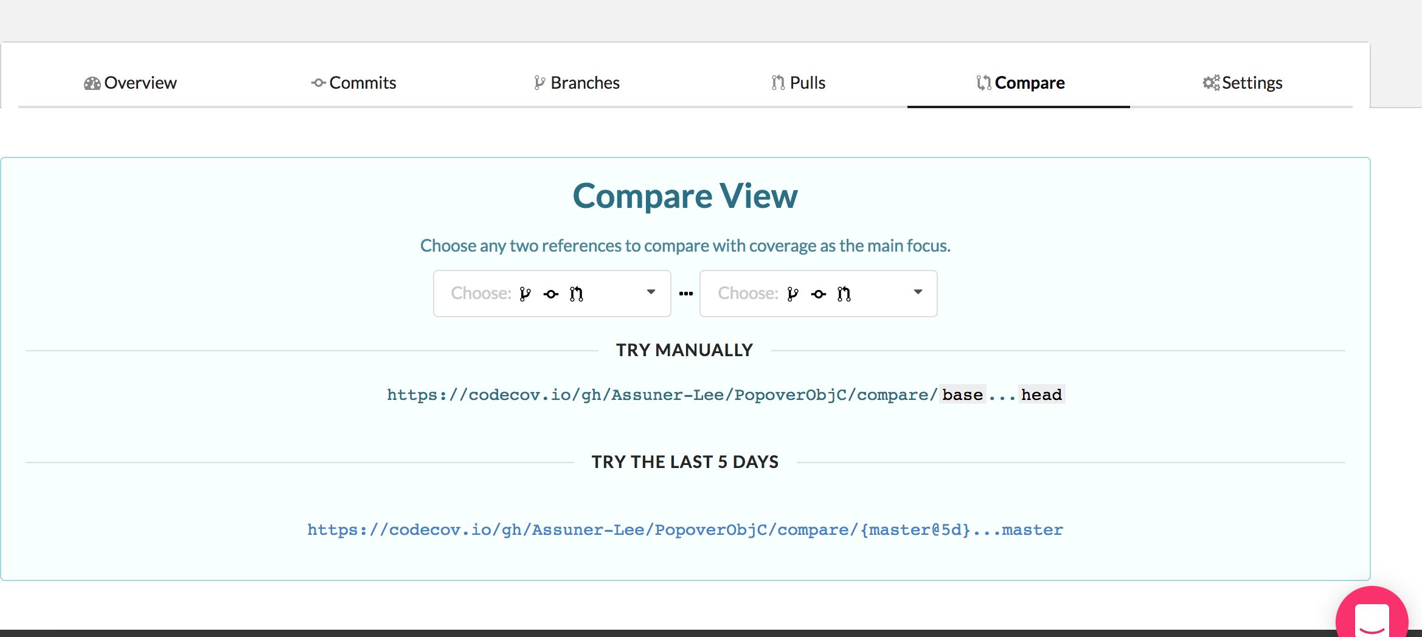Image resolution: width=1422 pixels, height=637 pixels.
Task: Click the Commits tab commit icon
Action: tap(318, 83)
